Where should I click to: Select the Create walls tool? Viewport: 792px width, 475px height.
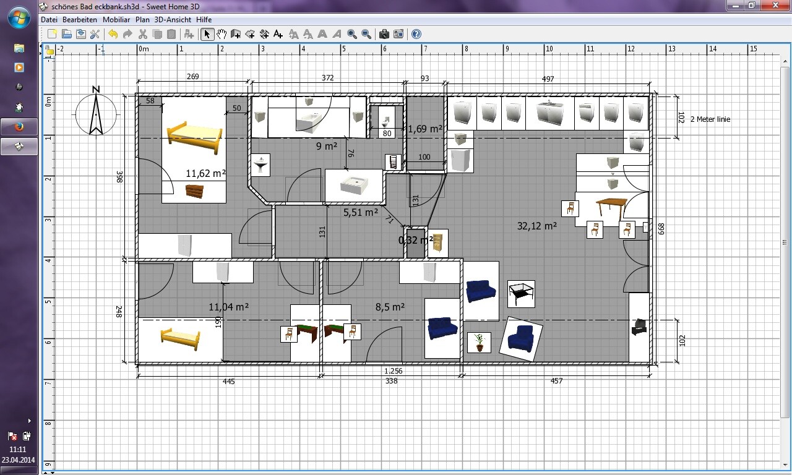coord(236,34)
